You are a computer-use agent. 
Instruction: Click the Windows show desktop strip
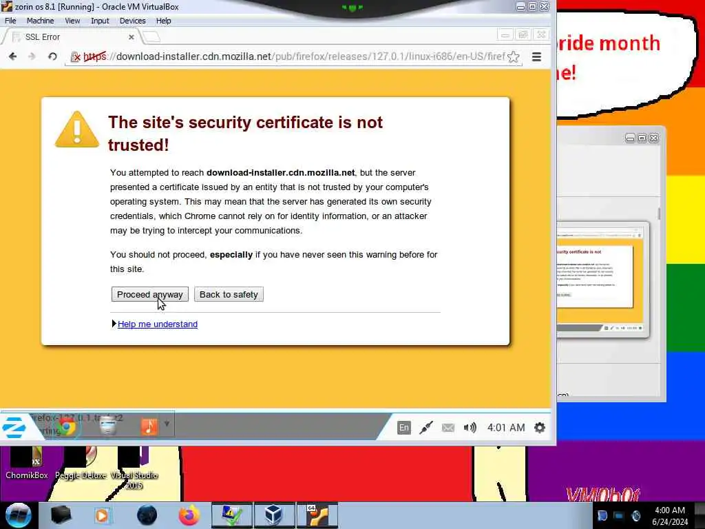click(x=699, y=515)
